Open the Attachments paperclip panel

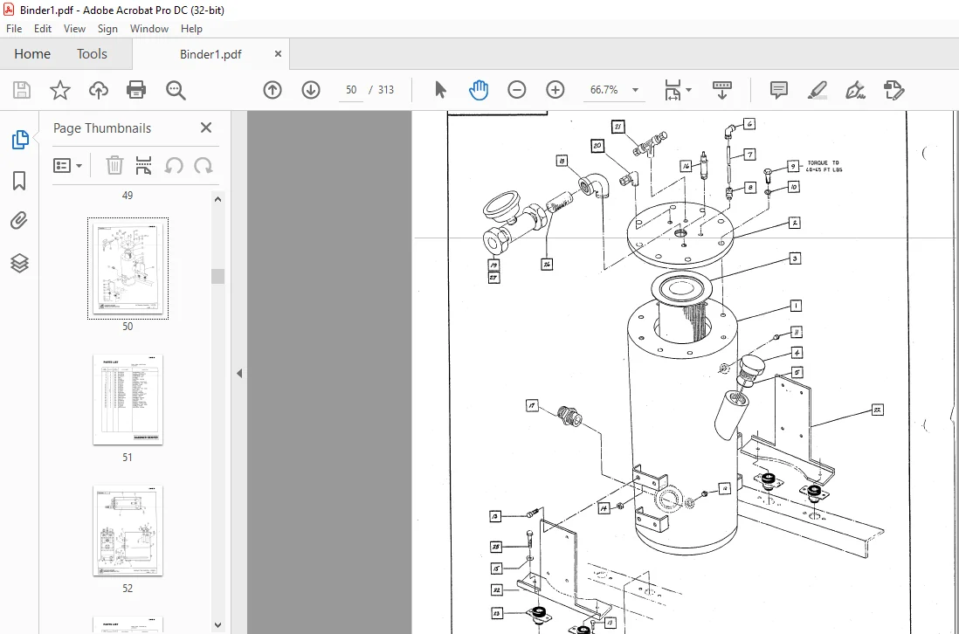tap(19, 221)
